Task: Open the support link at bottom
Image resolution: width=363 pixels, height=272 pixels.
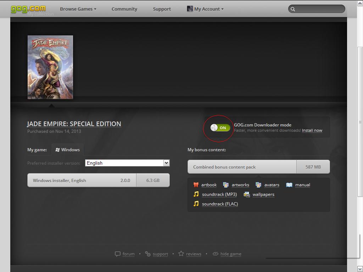Action: tap(161, 254)
